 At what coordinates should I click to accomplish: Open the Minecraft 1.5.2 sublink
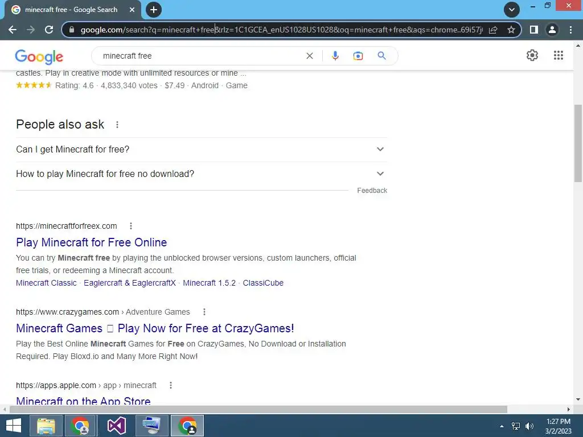coord(210,283)
